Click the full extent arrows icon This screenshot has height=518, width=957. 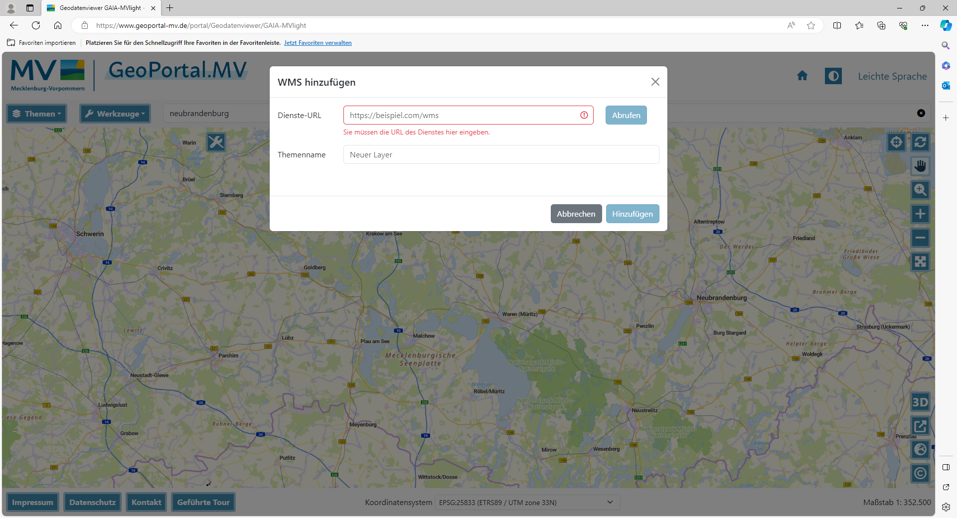920,261
